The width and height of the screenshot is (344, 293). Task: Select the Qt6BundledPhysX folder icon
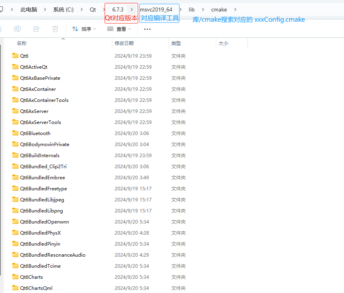pos(15,233)
